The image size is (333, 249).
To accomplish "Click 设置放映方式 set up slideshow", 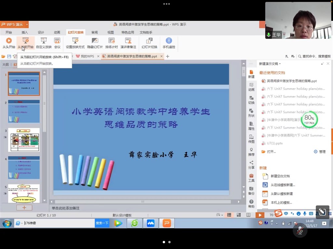I will pyautogui.click(x=75, y=42).
